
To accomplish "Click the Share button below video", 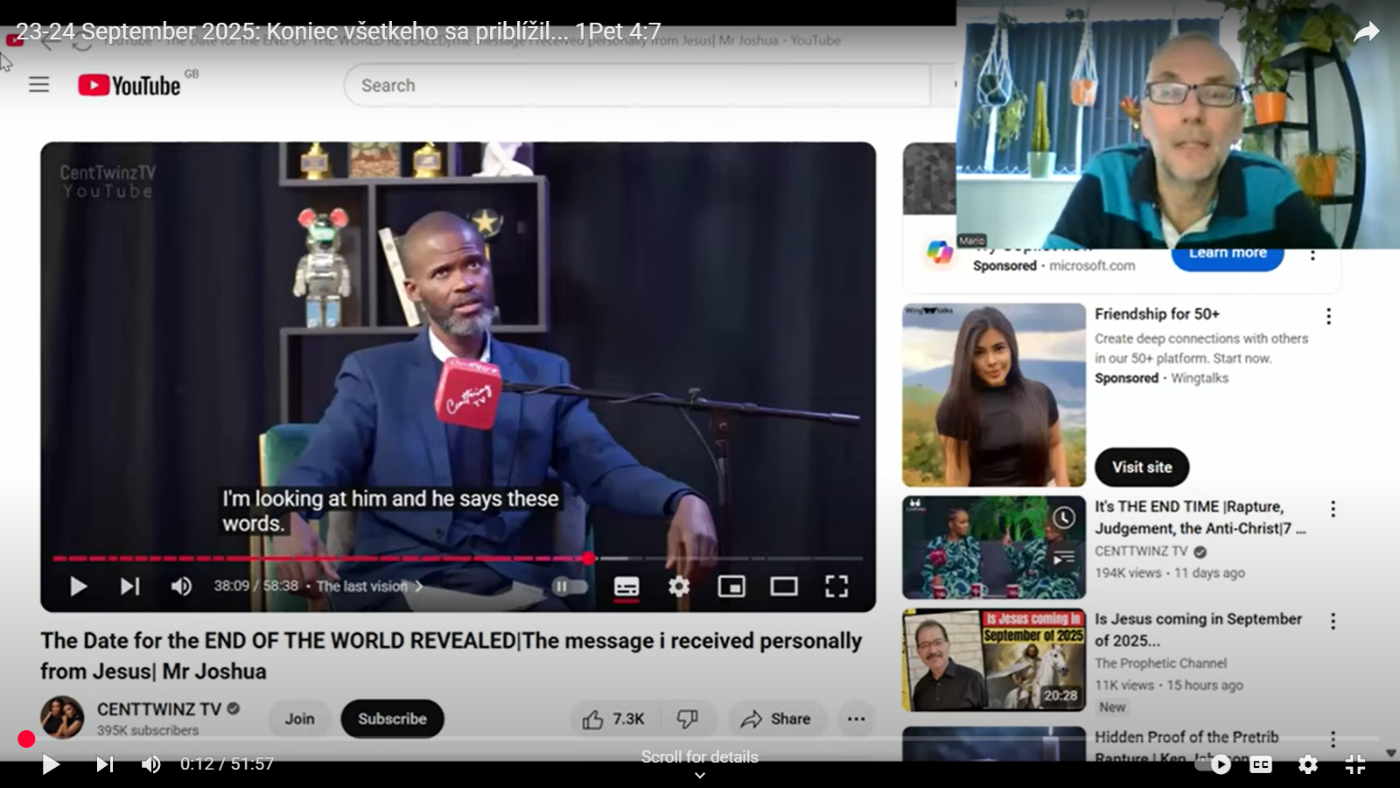I will (x=776, y=719).
